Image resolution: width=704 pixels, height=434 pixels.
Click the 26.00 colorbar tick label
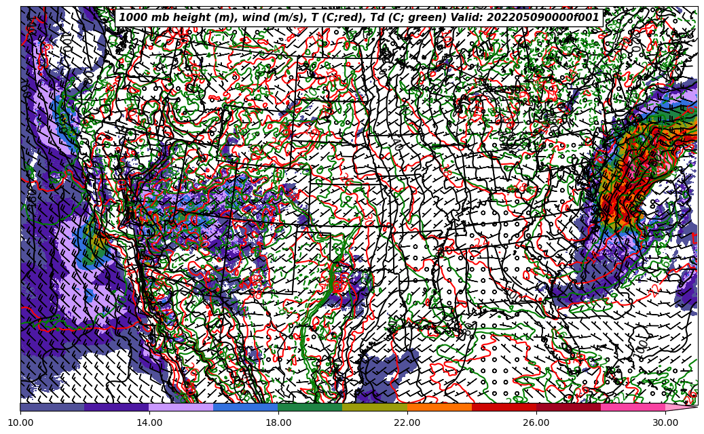(536, 422)
